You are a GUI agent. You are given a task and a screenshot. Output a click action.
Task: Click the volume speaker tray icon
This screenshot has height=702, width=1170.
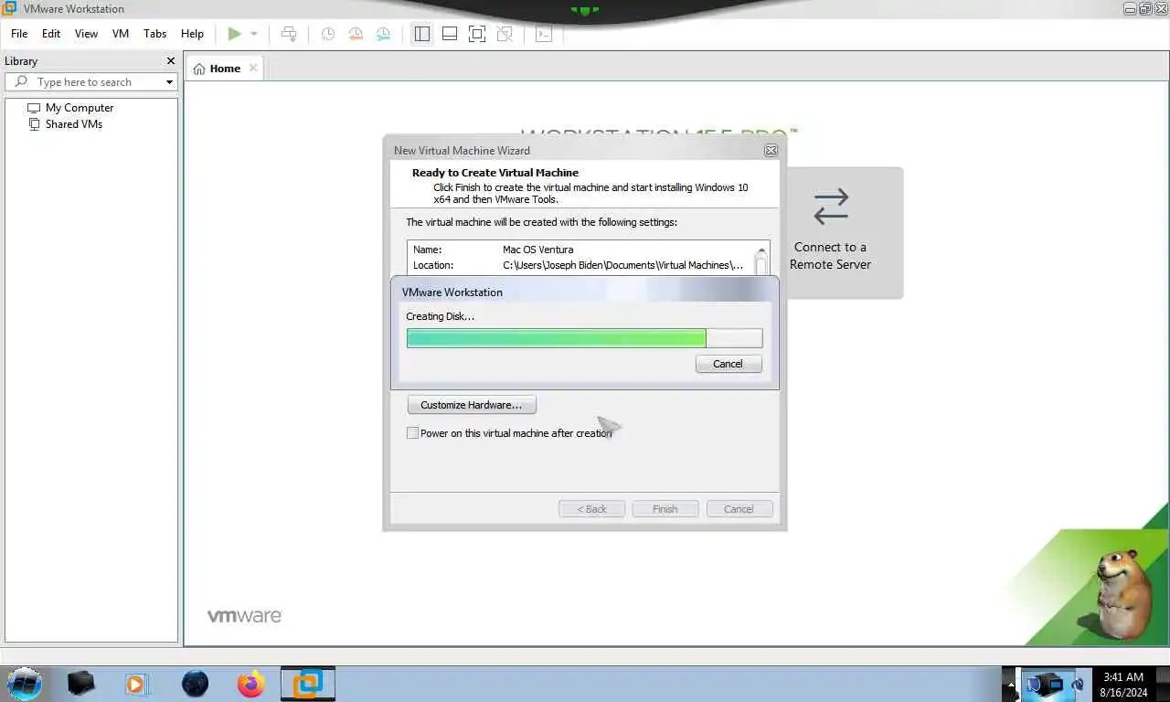pyautogui.click(x=1078, y=684)
